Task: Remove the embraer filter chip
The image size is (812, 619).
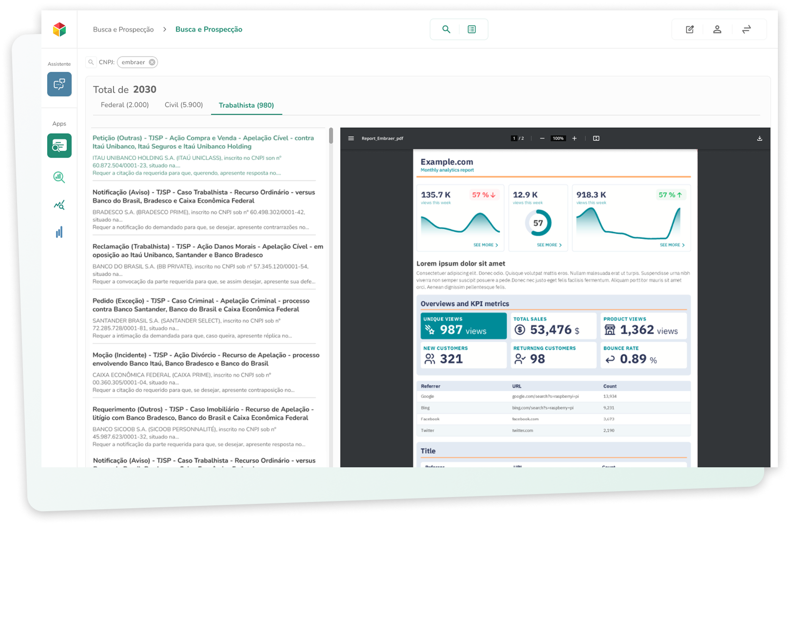Action: (152, 62)
